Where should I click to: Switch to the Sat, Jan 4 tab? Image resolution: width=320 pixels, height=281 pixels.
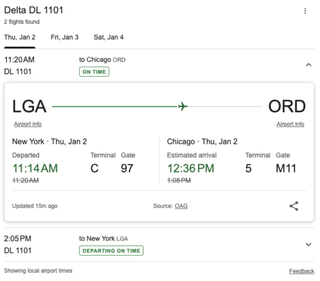108,38
